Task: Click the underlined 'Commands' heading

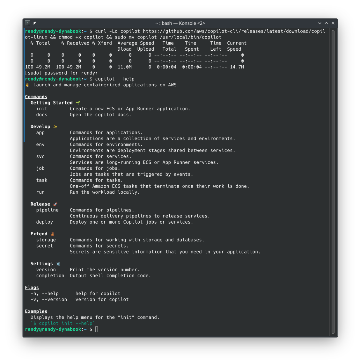Action: (36, 97)
